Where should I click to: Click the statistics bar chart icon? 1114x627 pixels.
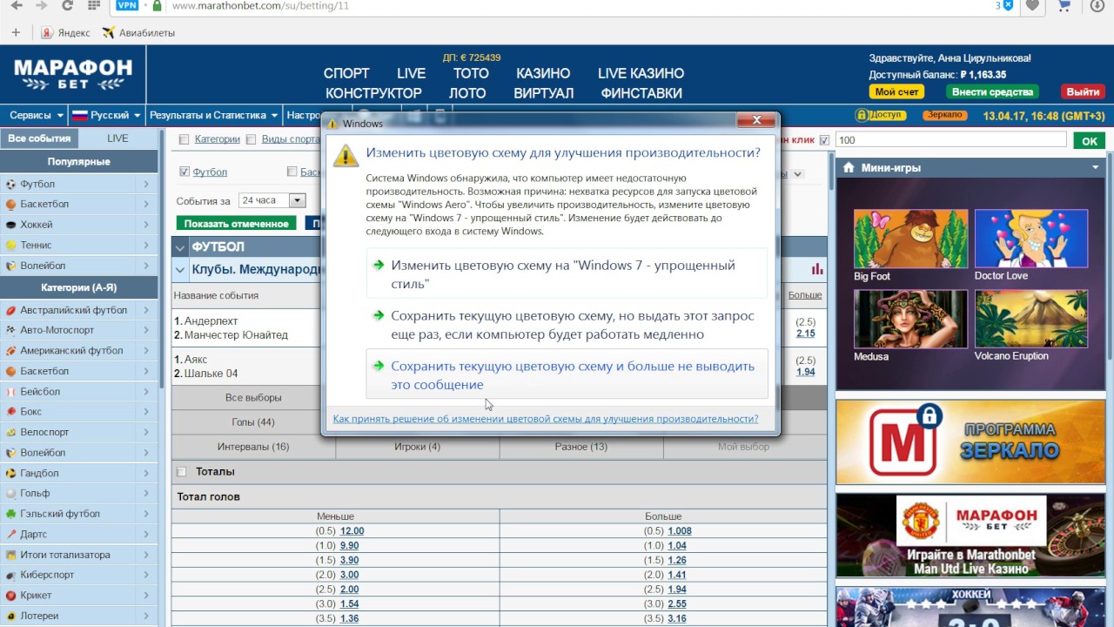(817, 269)
